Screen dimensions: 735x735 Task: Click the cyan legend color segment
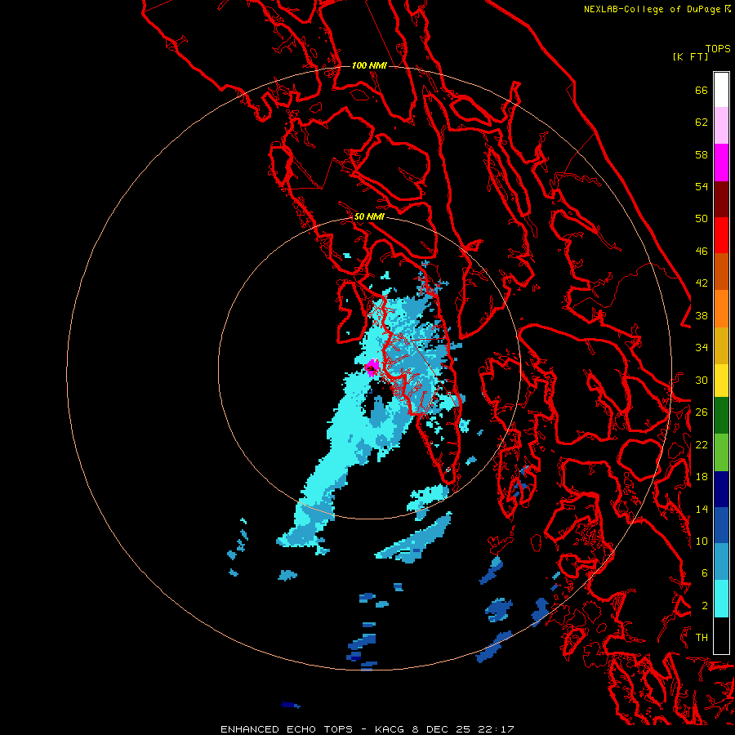point(721,599)
